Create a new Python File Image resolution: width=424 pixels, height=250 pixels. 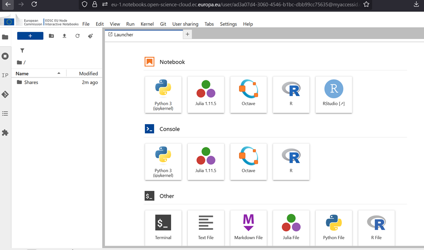click(334, 228)
